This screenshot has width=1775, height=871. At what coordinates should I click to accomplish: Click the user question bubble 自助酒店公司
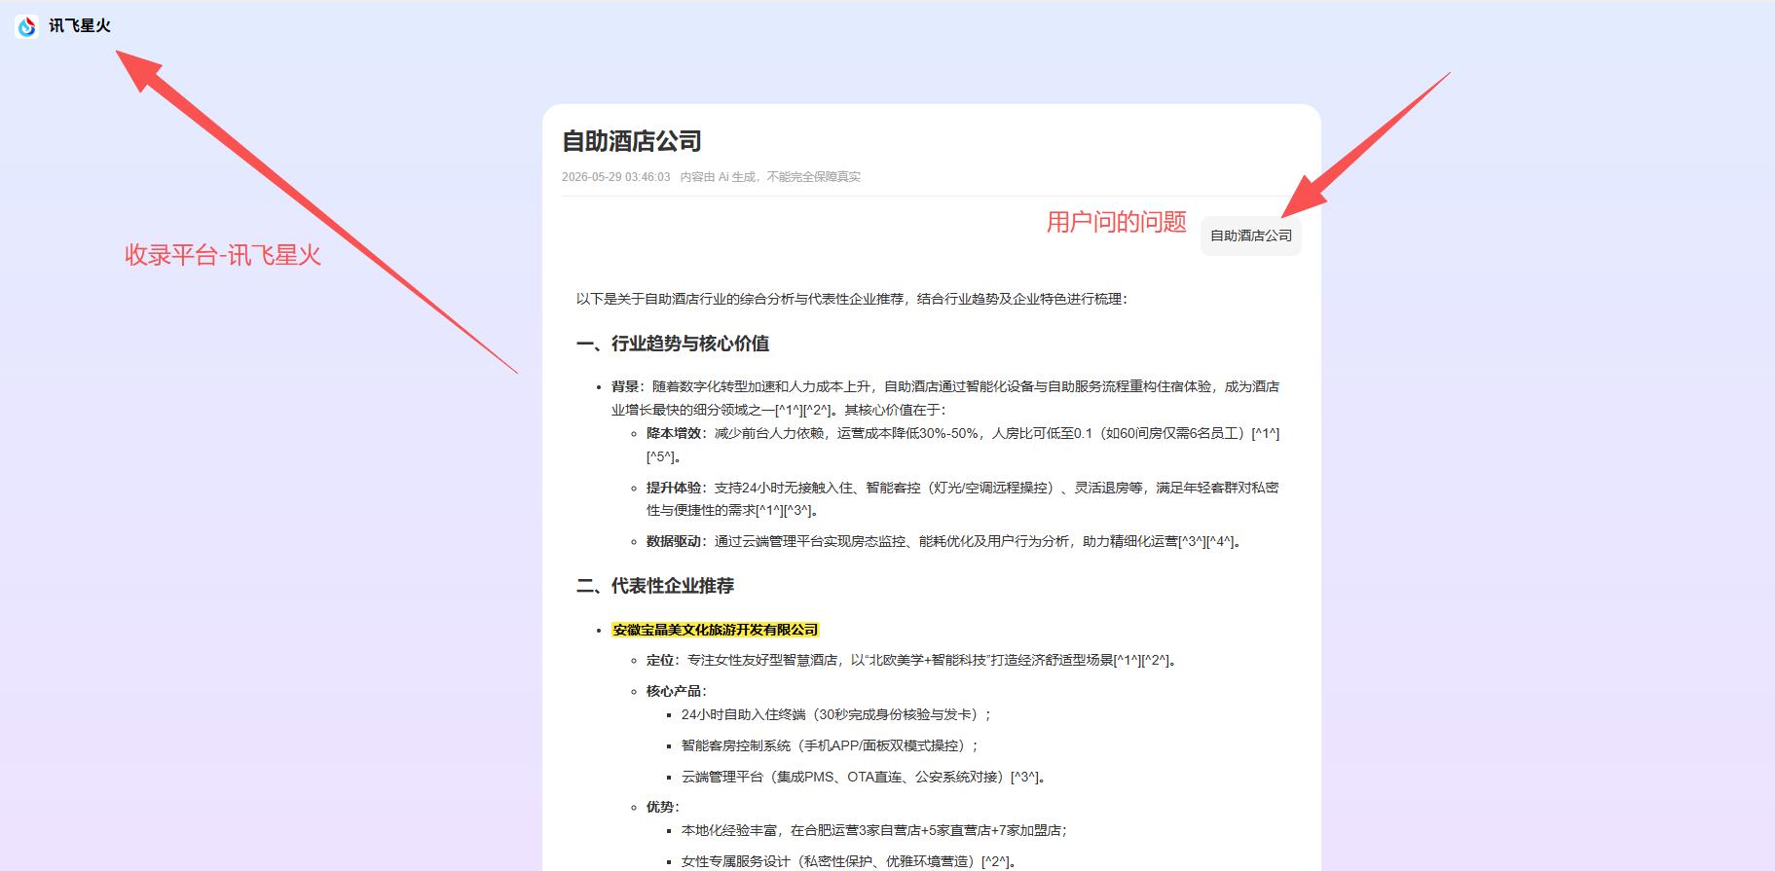pyautogui.click(x=1251, y=236)
